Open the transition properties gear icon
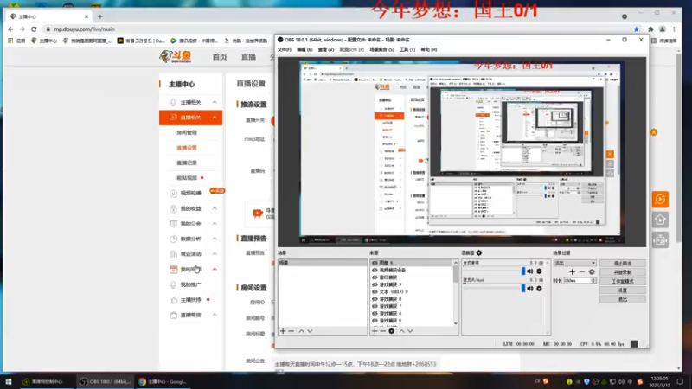692x389 pixels. (x=592, y=271)
